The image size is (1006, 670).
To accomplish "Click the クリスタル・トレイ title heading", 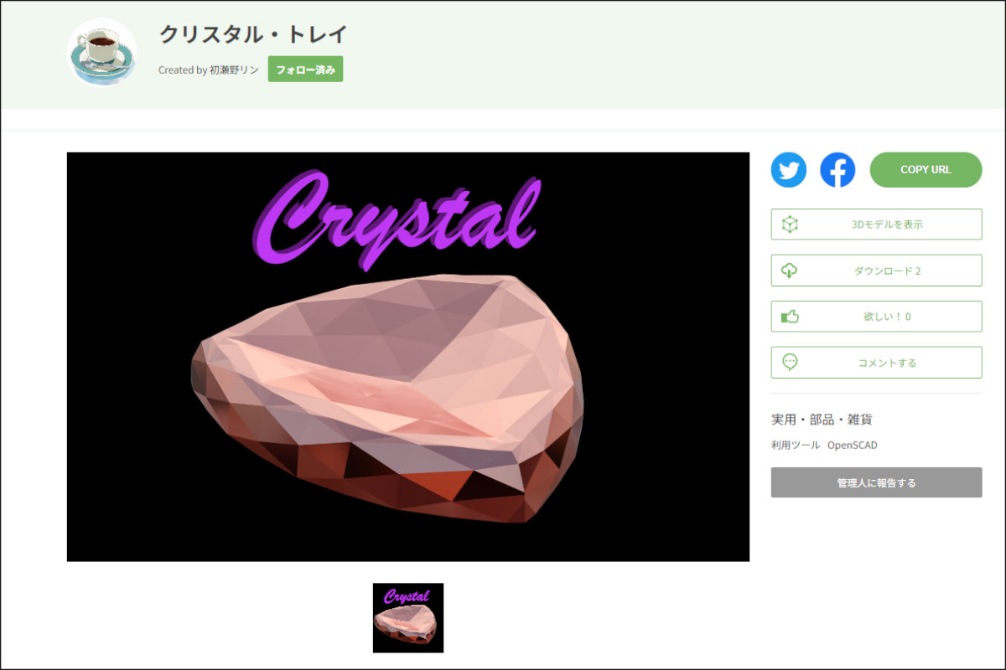I will 253,34.
